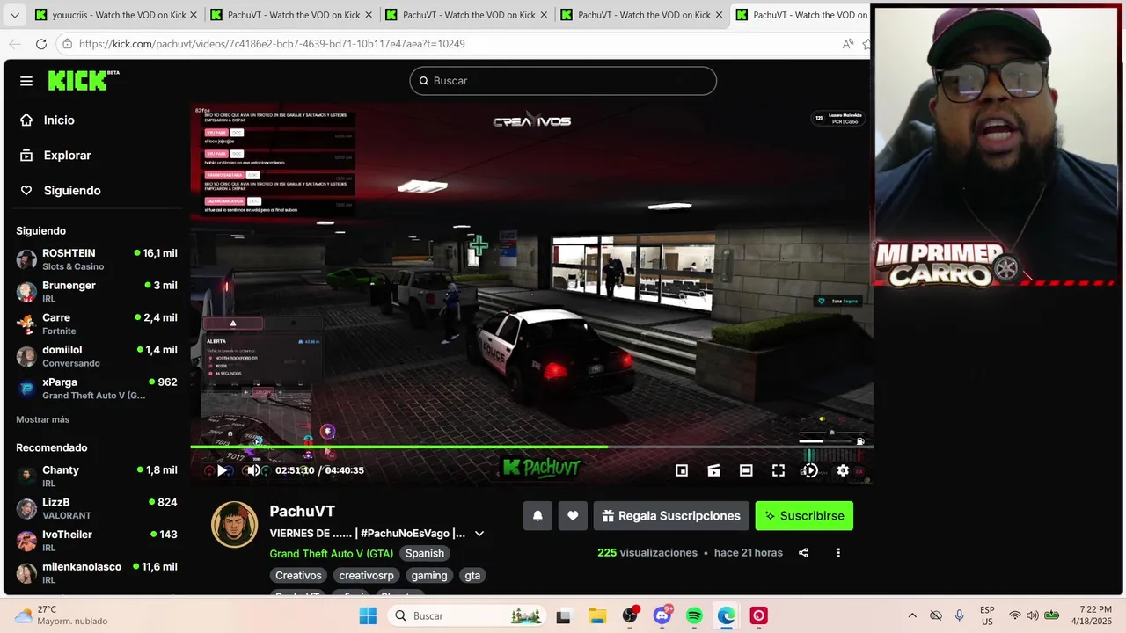Open the weather widget
The image size is (1126, 633).
pos(62,615)
